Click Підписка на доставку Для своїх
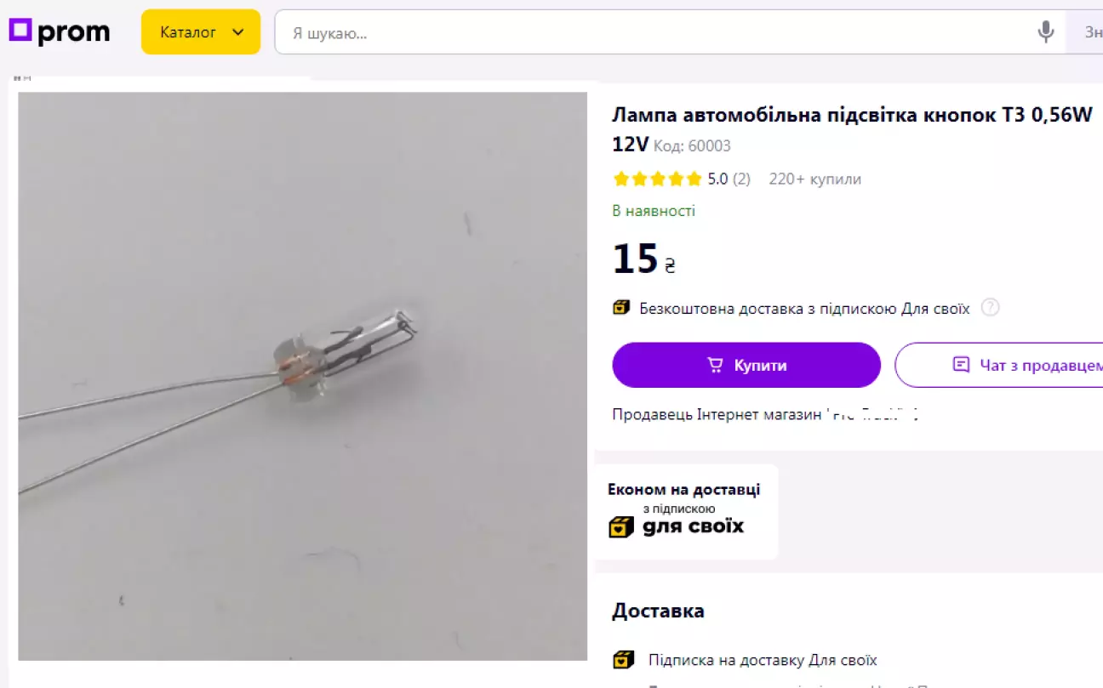This screenshot has width=1103, height=688. point(763,660)
